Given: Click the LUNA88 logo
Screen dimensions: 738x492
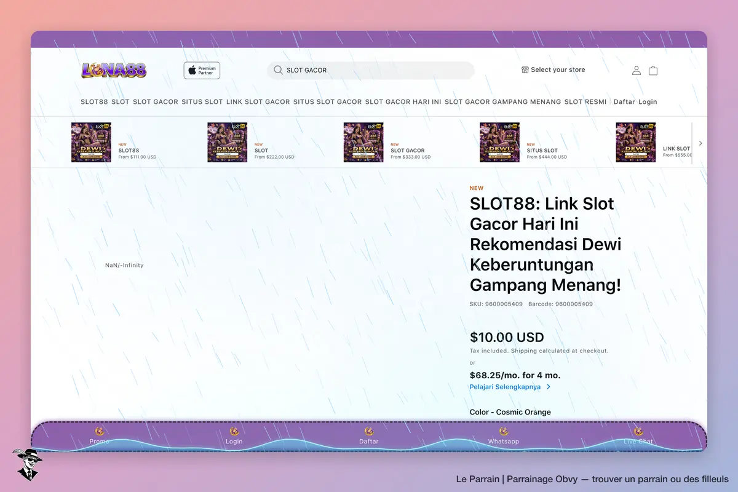Looking at the screenshot, I should tap(114, 70).
